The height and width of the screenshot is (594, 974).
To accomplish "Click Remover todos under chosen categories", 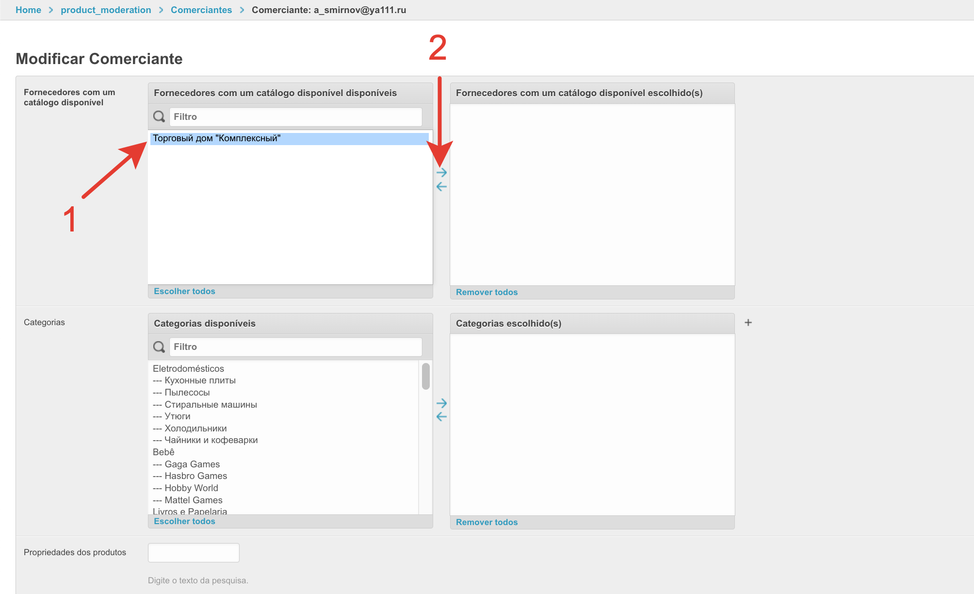I will pos(487,522).
